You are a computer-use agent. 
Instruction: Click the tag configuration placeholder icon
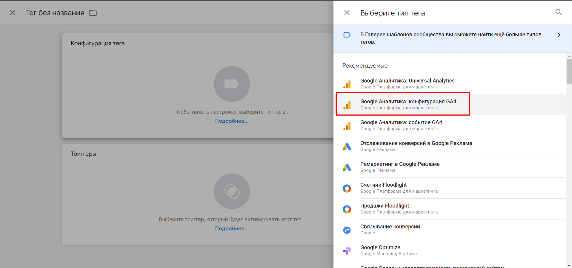coord(232,84)
